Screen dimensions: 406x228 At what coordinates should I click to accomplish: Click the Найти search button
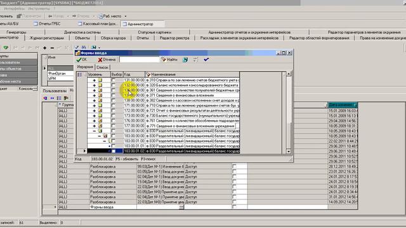(x=169, y=60)
